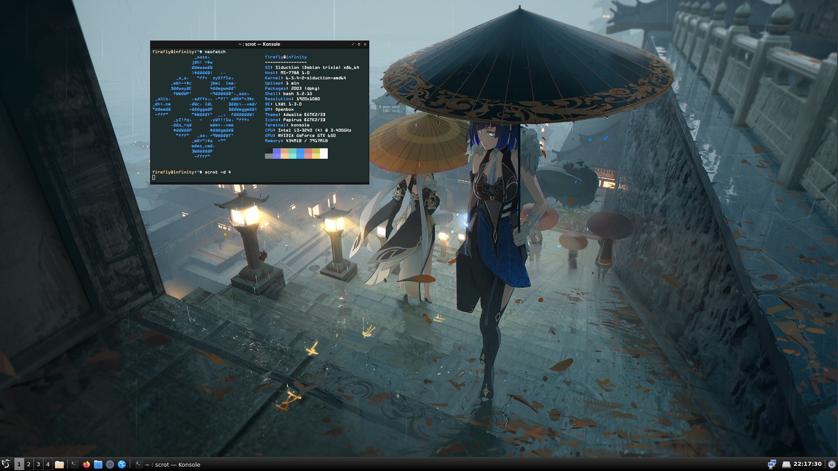Click the white swatch in neofetch palette
This screenshot has height=471, width=838.
click(x=324, y=154)
